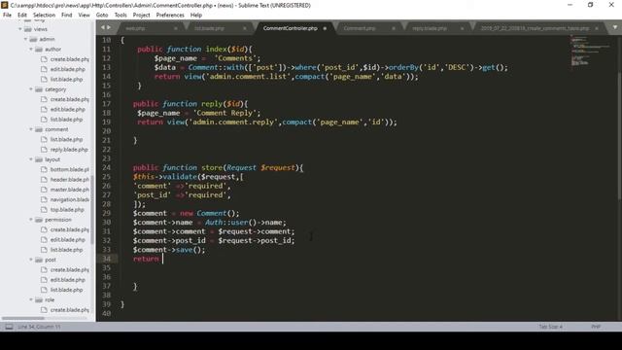This screenshot has width=622, height=350.
Task: Click the previous tab arrow
Action: pos(103,27)
